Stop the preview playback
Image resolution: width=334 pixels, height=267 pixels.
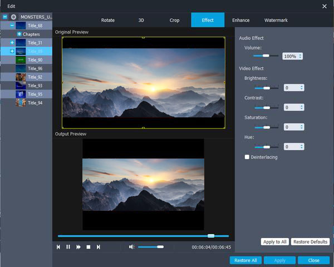(89, 247)
